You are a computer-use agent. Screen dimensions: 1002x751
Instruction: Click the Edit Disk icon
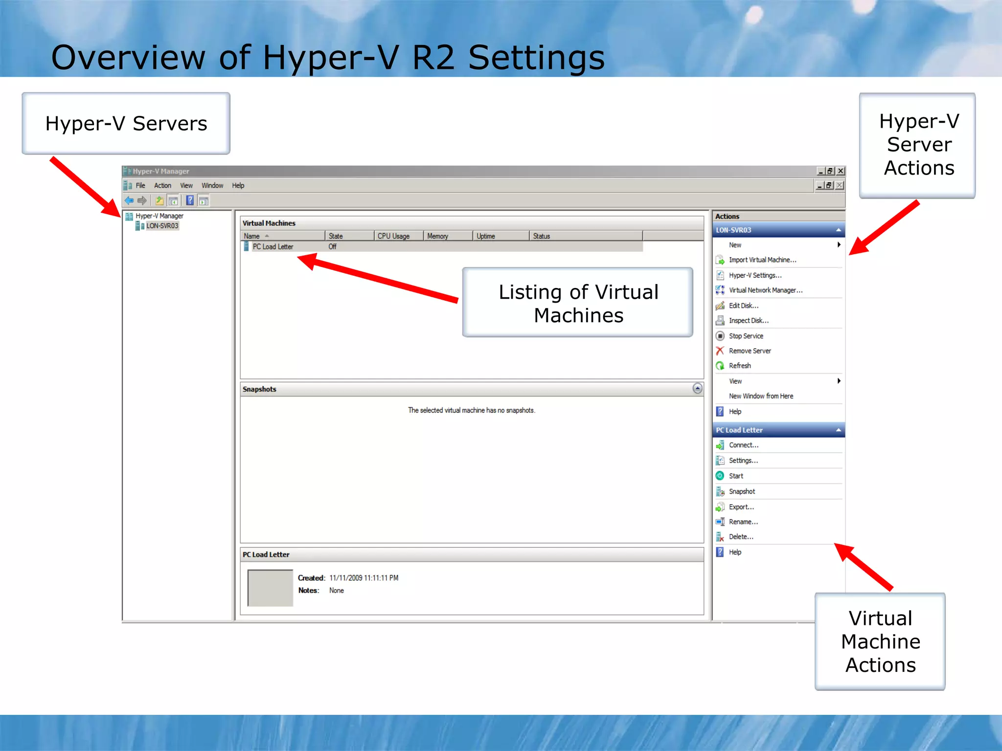click(x=720, y=306)
